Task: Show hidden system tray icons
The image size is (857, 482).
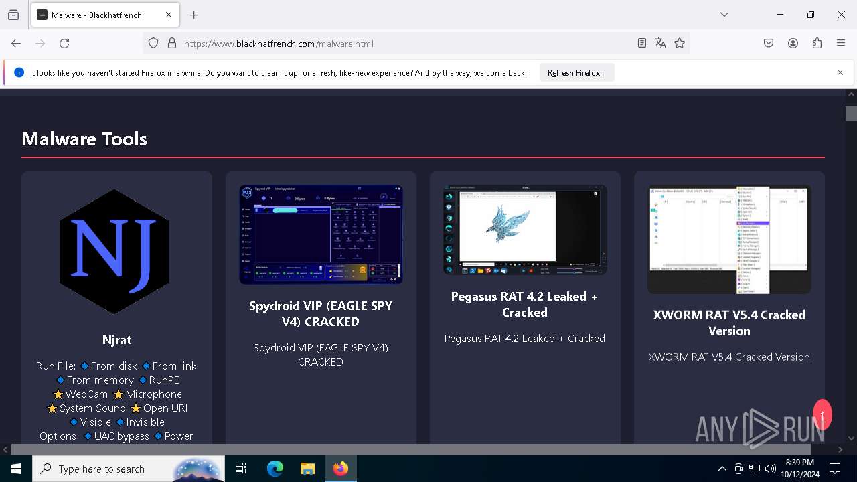Action: click(722, 469)
